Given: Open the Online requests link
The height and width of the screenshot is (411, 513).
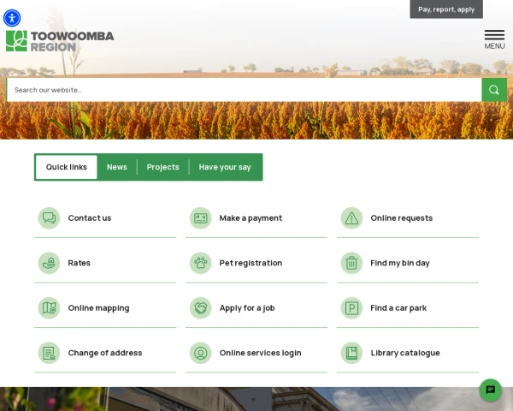Looking at the screenshot, I should click(402, 218).
